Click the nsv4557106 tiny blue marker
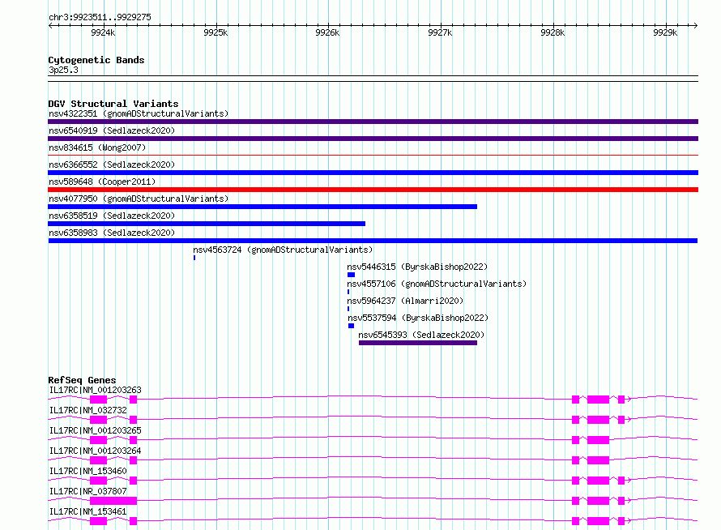Image resolution: width=721 pixels, height=530 pixels. (348, 292)
